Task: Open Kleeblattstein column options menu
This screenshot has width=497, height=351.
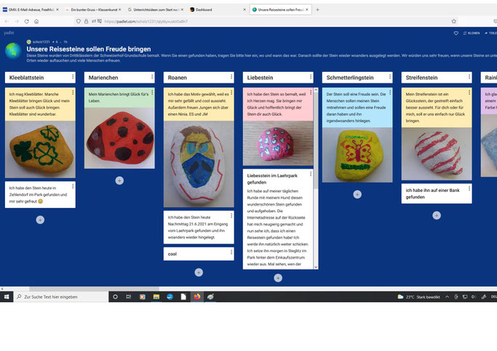Action: (73, 77)
